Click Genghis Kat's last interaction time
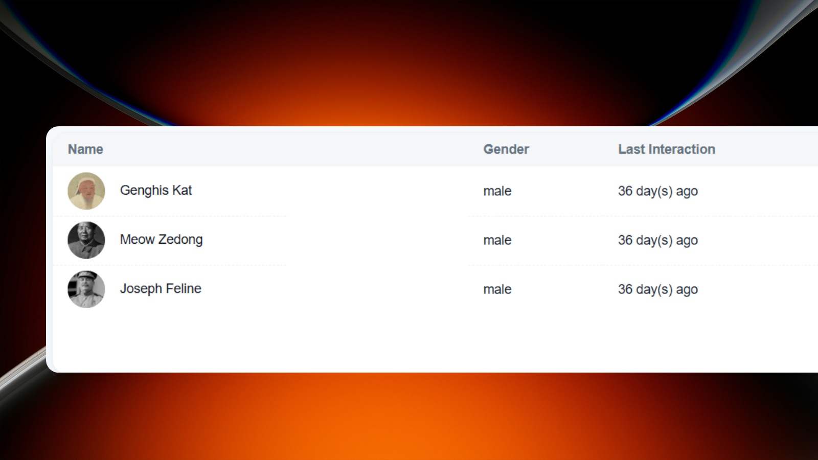The width and height of the screenshot is (818, 460). [657, 191]
